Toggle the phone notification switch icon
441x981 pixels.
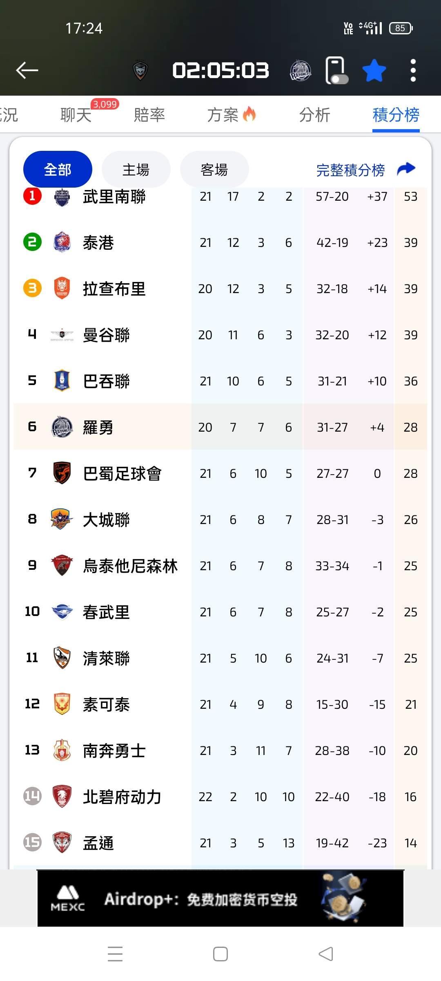tap(336, 71)
